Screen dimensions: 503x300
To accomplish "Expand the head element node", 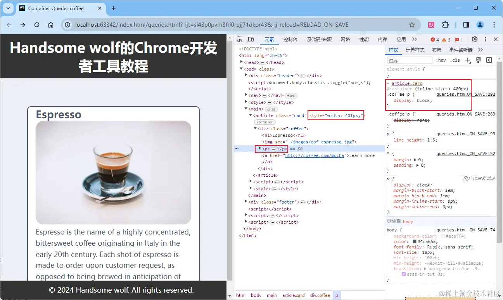I will click(242, 62).
